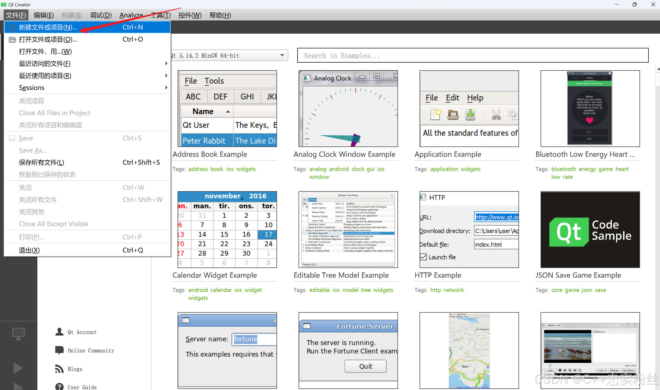Click the 'model' tag under Editable Tree Model
Viewport: 660px width, 390px height.
coord(350,290)
